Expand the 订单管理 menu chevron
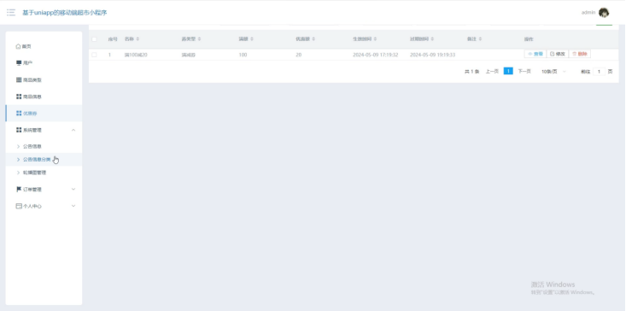This screenshot has width=626, height=311. (73, 189)
